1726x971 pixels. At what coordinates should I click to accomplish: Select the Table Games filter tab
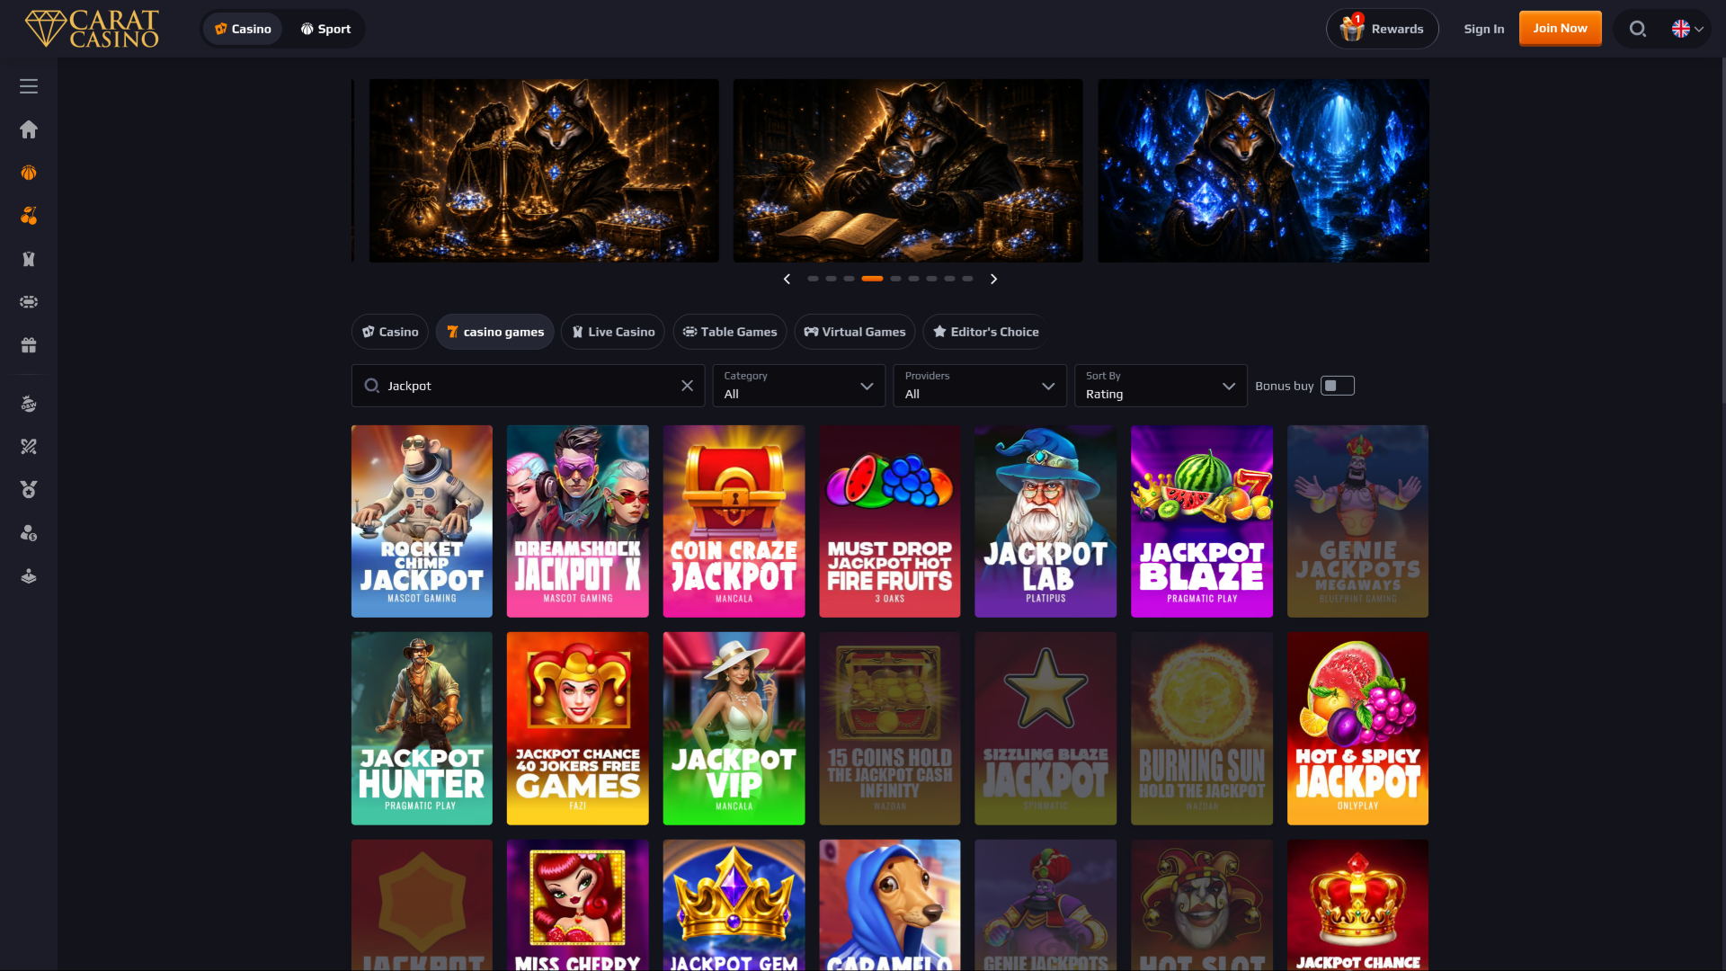pyautogui.click(x=730, y=332)
